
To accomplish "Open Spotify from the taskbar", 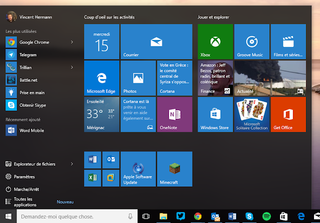I will click(x=266, y=217).
